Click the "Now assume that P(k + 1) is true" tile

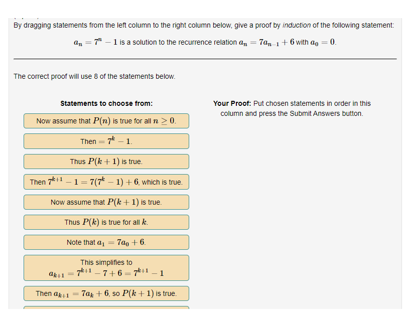pos(106,202)
